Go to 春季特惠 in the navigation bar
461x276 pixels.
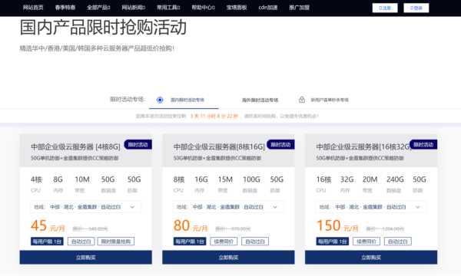[x=65, y=8]
